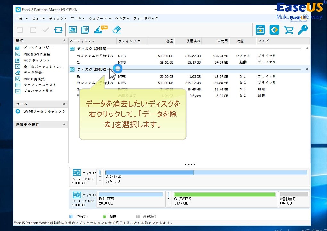Select 4Kアライメント in operations list
This screenshot has width=327, height=231.
pyautogui.click(x=37, y=61)
